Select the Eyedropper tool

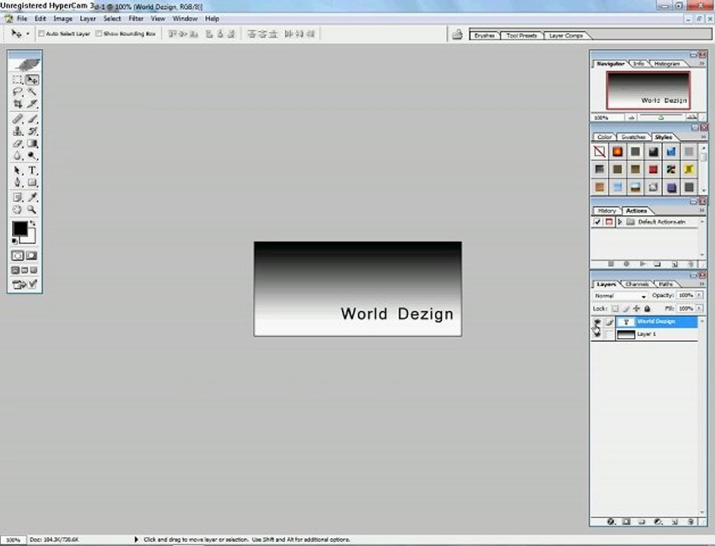coord(32,197)
